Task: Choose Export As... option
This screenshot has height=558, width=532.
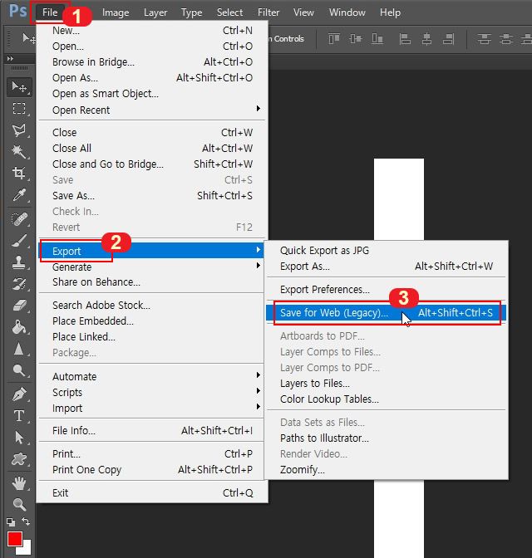Action: 387,267
